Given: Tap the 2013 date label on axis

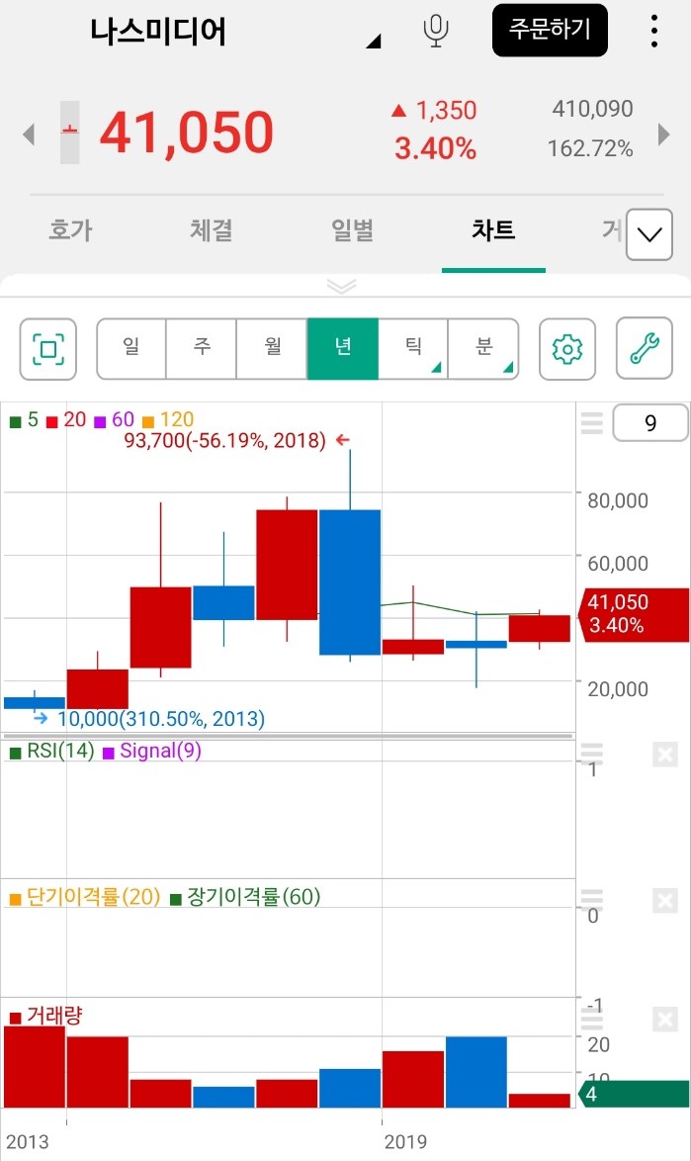Looking at the screenshot, I should click(x=28, y=1142).
